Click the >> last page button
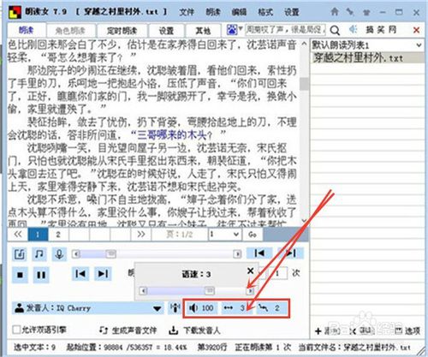This screenshot has height=357, width=428. pos(141,235)
